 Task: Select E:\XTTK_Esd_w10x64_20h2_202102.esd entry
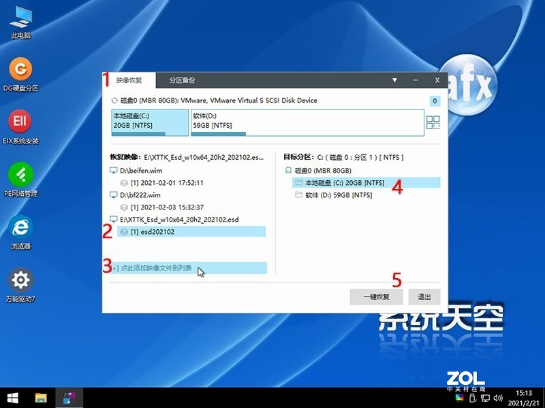[x=179, y=220]
